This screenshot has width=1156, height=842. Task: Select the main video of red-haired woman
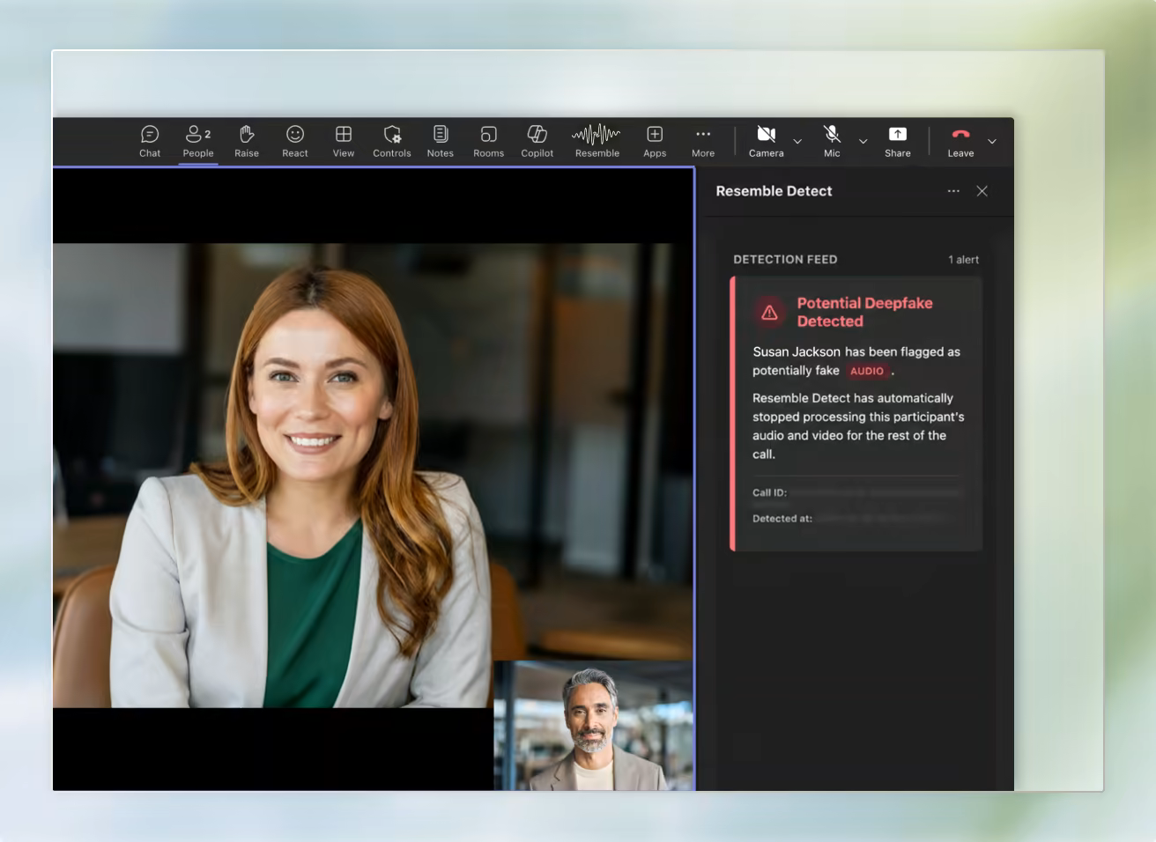point(373,476)
